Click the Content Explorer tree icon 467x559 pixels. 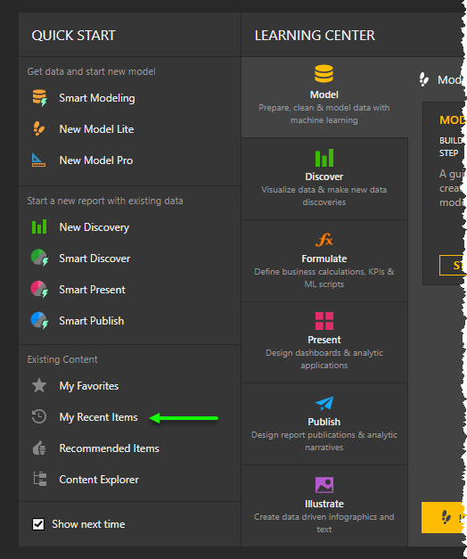[x=40, y=479]
